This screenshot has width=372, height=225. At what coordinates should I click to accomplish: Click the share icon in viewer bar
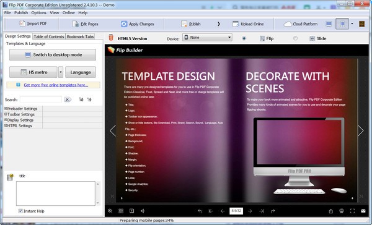(331, 211)
